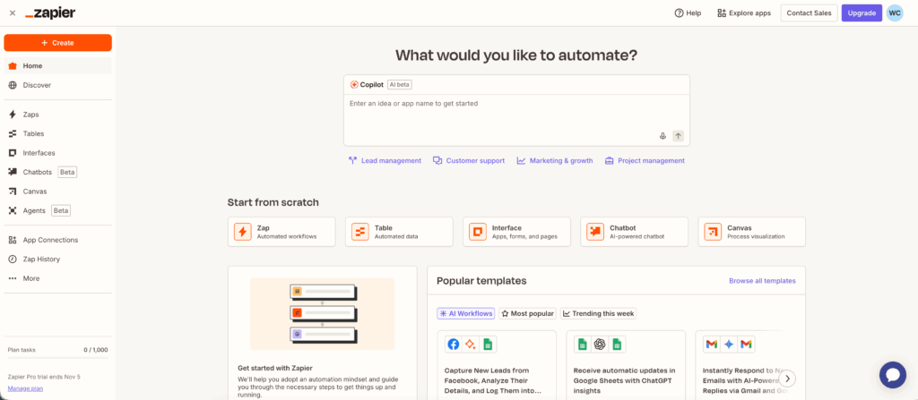Select the Zap start-from-scratch card

281,232
